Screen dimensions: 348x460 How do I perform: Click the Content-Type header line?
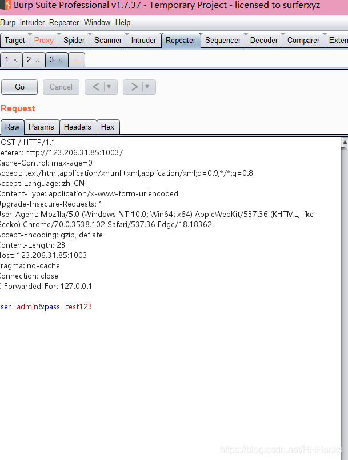pyautogui.click(x=89, y=193)
